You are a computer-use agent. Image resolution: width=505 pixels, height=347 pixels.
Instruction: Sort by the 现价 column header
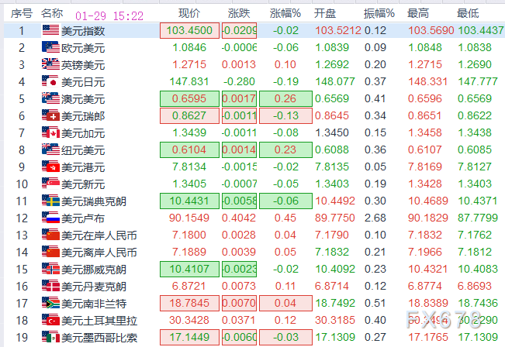(189, 13)
